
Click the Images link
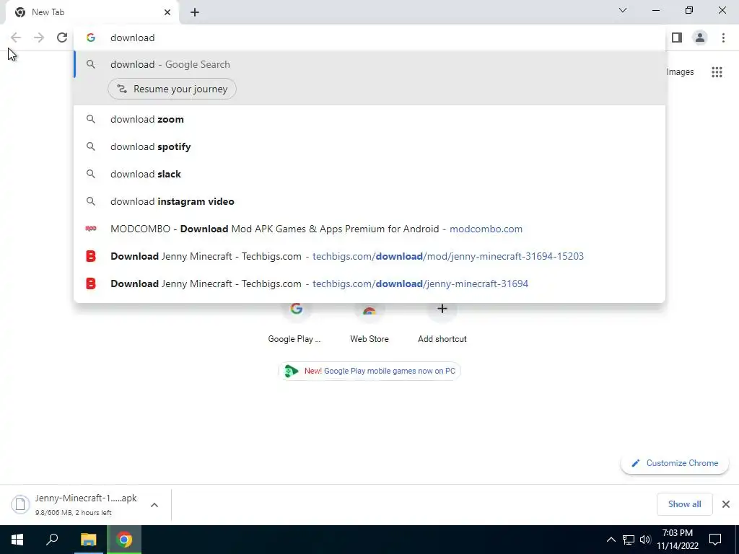680,72
